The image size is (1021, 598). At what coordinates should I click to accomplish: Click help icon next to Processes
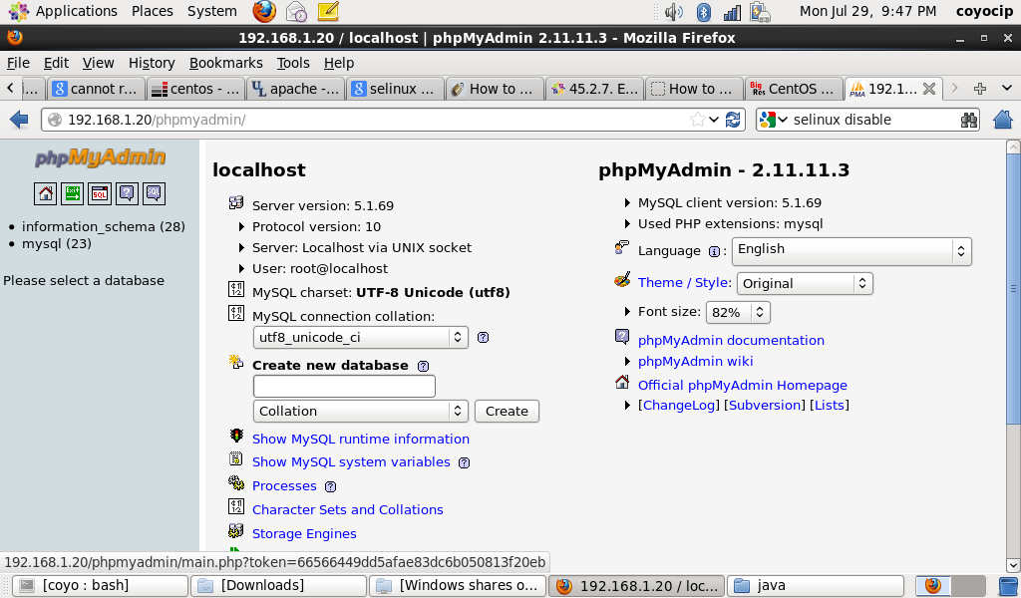[330, 486]
